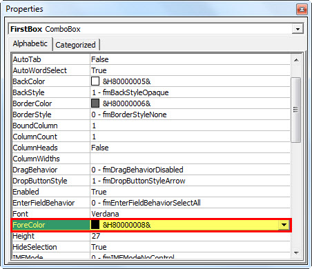The height and width of the screenshot is (269, 312).
Task: Click the ColumnHeads value False
Action: coord(100,148)
